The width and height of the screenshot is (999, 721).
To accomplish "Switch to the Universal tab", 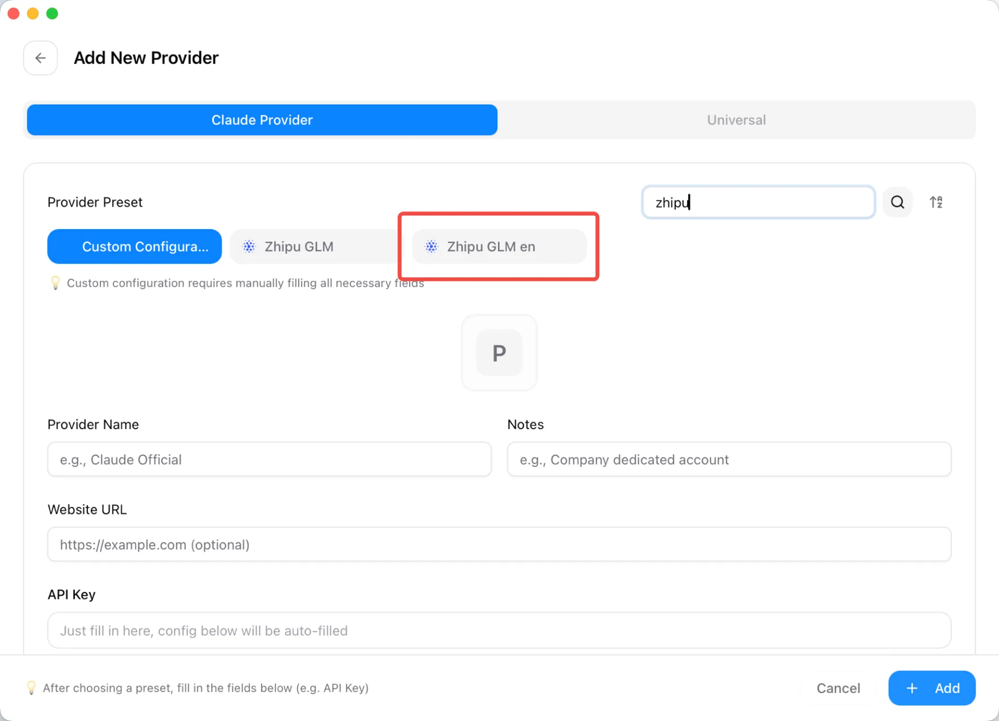I will pyautogui.click(x=736, y=120).
